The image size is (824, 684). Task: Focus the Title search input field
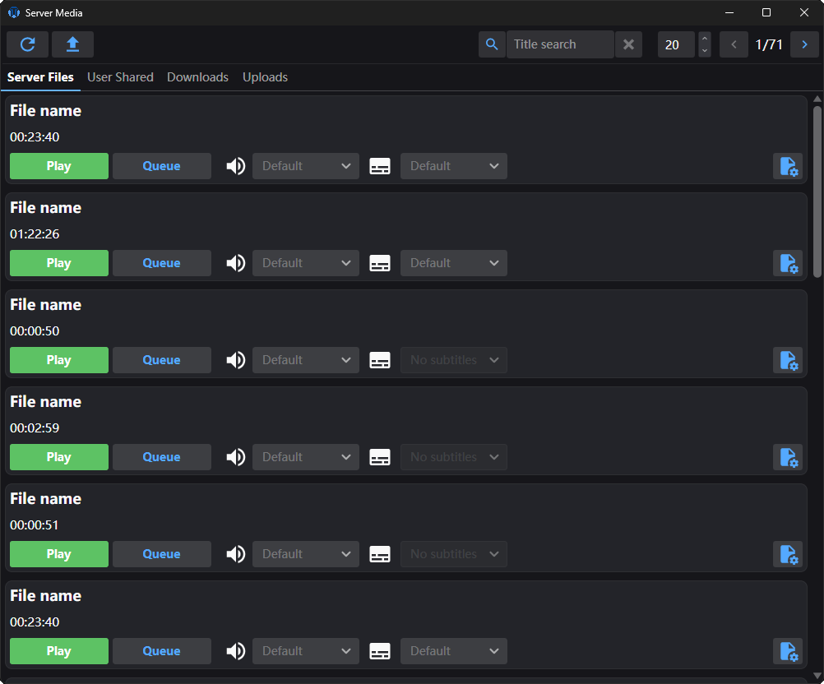[x=560, y=44]
